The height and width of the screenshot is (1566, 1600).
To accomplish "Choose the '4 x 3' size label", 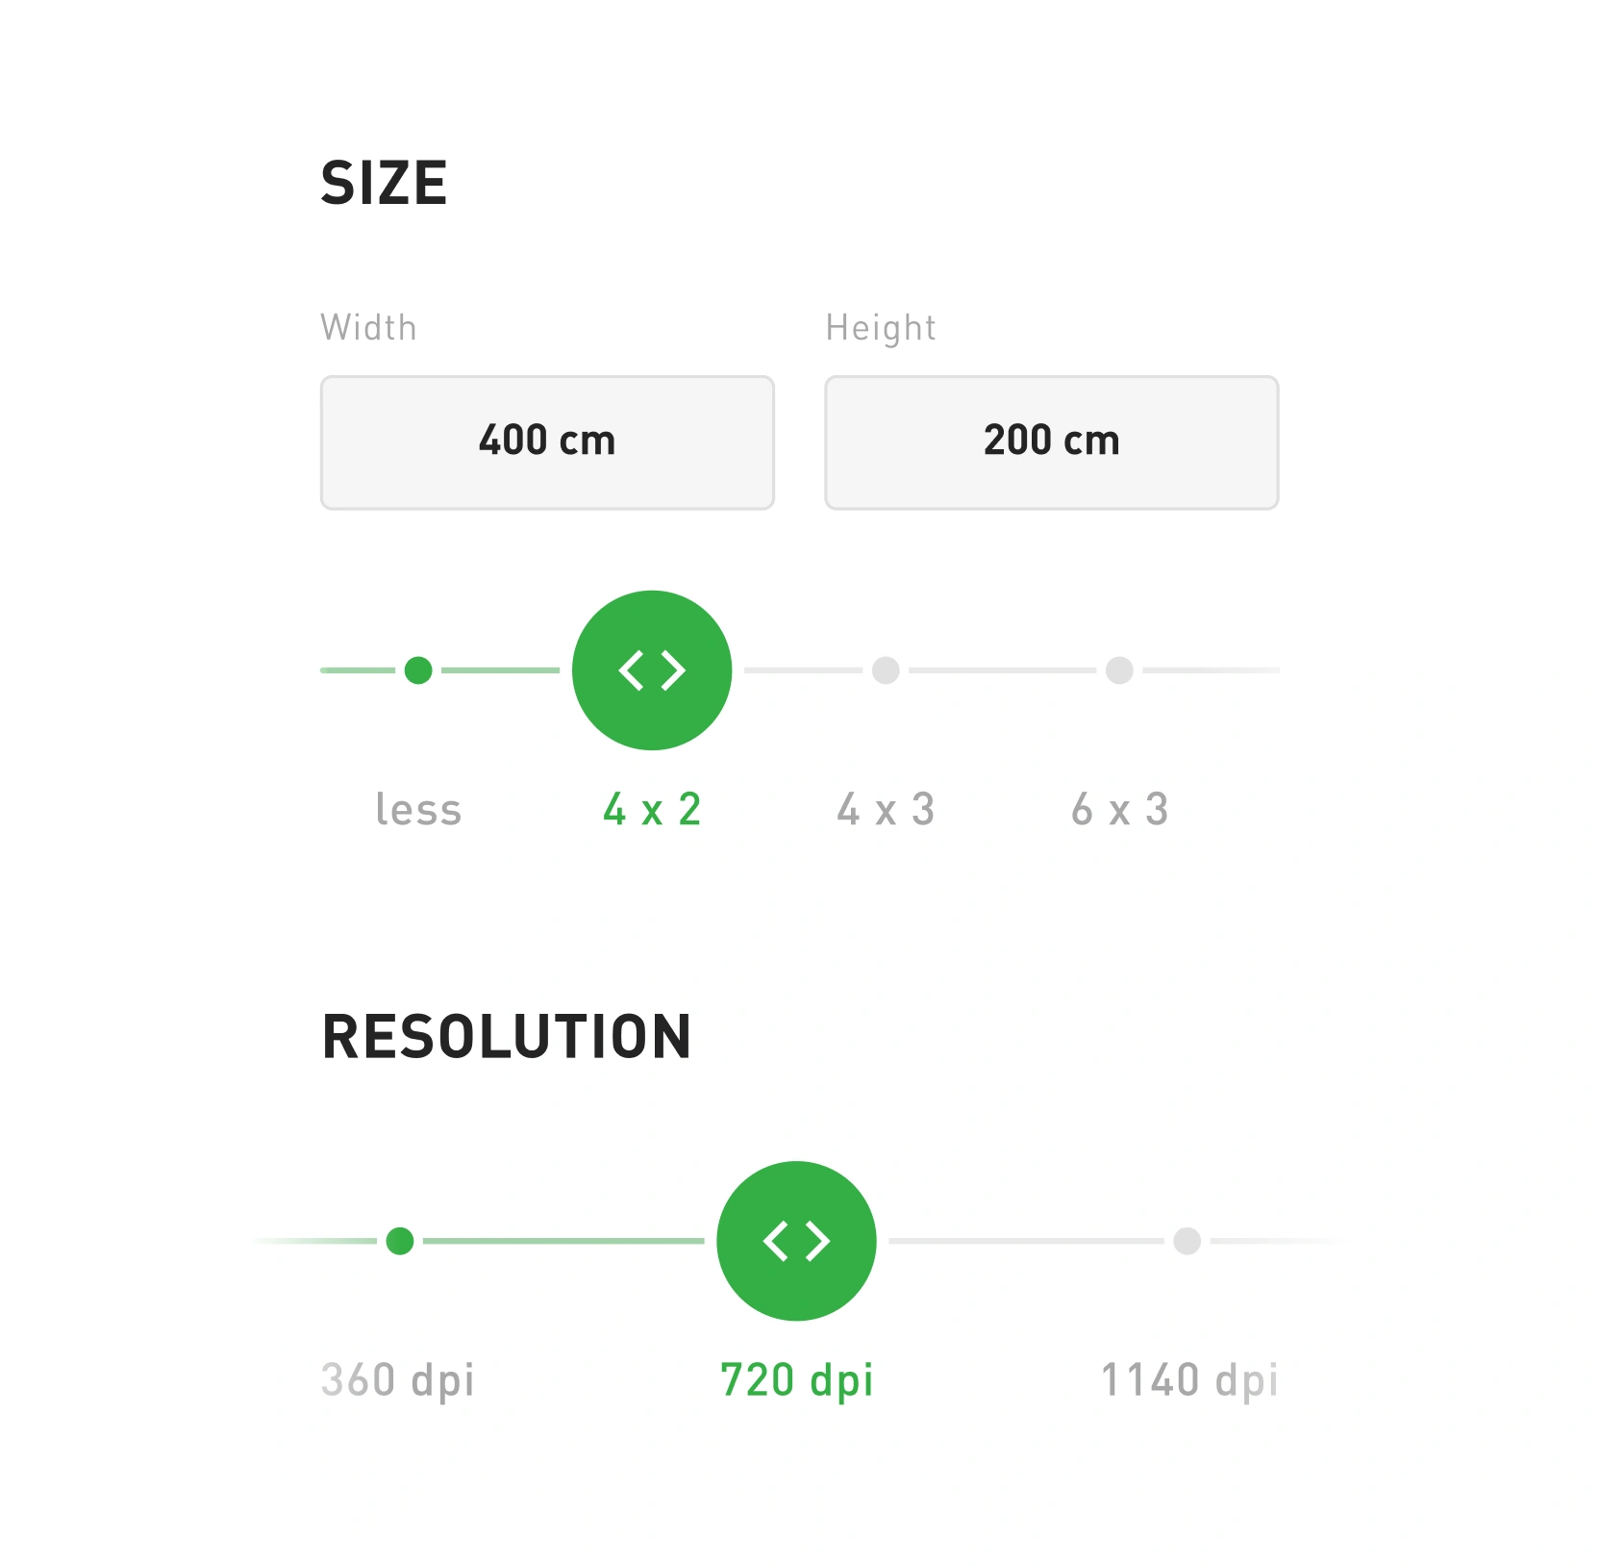I will [x=886, y=810].
